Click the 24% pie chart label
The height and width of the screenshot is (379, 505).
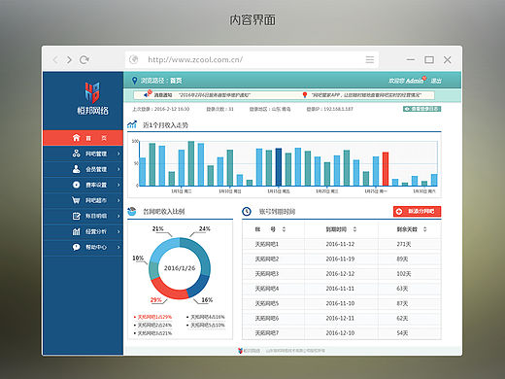(205, 228)
